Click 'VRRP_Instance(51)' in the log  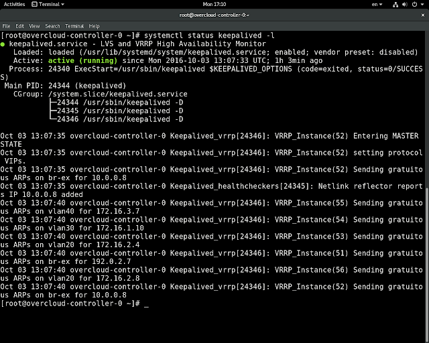tap(311, 253)
